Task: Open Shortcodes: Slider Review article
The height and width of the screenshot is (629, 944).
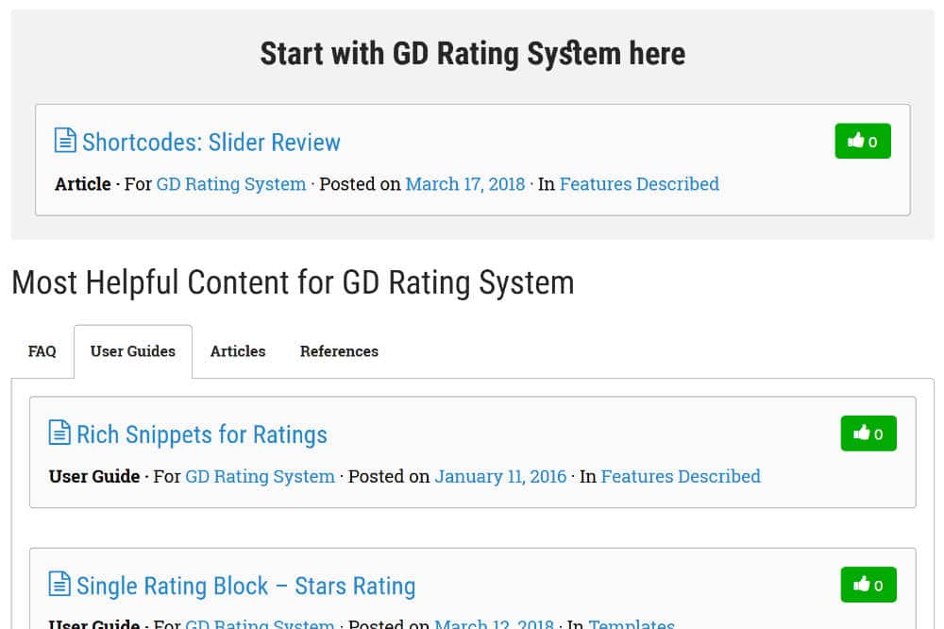Action: coord(211,143)
